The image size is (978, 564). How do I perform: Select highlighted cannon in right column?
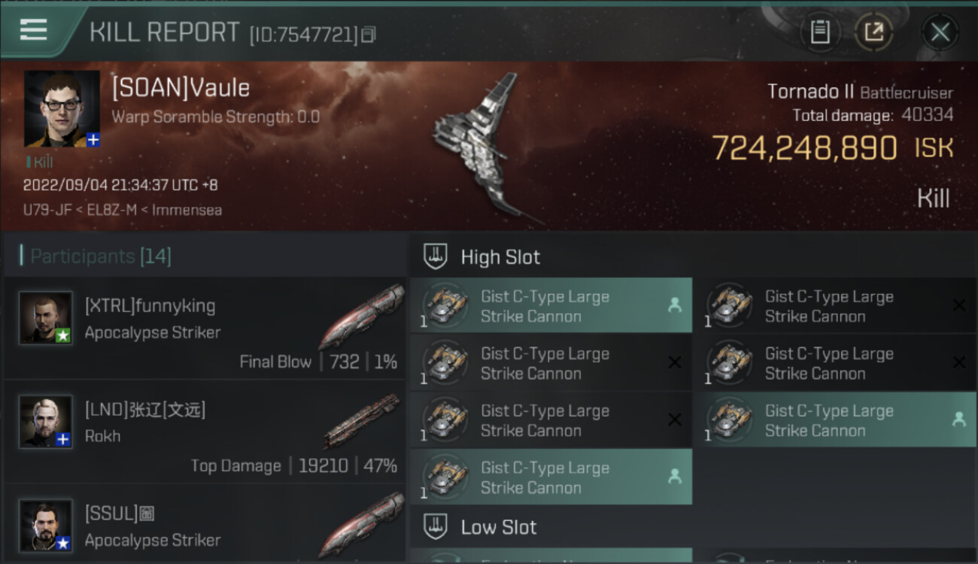836,420
